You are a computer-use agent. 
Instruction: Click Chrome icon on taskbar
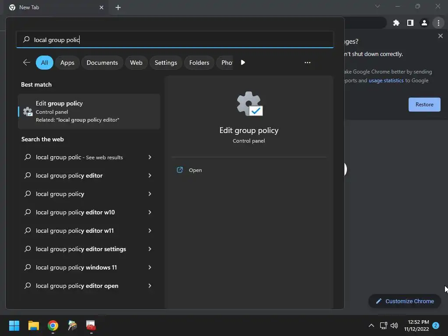[x=53, y=325]
